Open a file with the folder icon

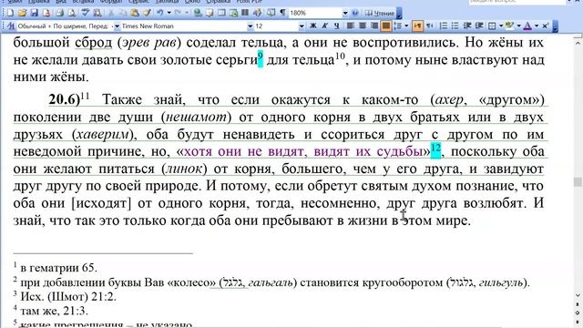click(x=22, y=13)
